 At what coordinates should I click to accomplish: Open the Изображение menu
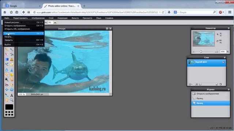point(38,18)
